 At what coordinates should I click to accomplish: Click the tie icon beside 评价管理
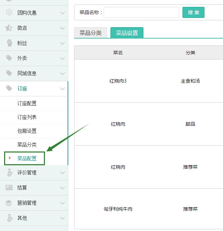click(10, 173)
